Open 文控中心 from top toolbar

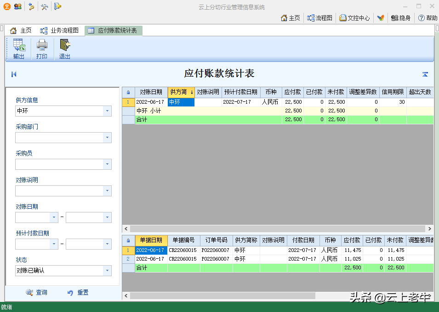354,18
